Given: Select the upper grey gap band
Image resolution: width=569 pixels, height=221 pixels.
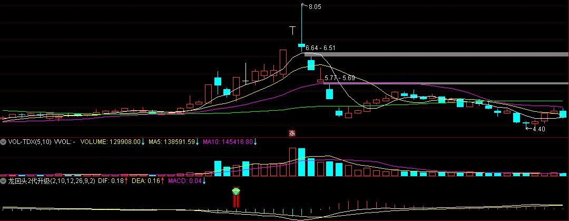Looking at the screenshot, I should coord(436,54).
